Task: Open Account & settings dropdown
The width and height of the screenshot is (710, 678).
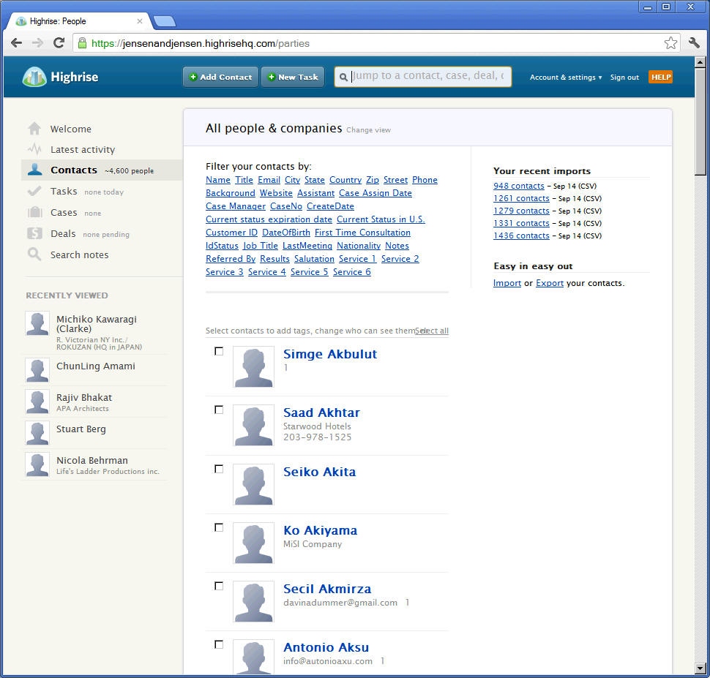Action: [x=566, y=78]
